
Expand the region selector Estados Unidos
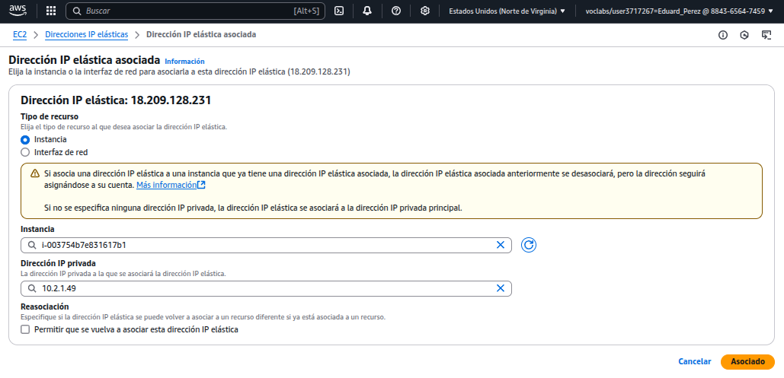(x=507, y=11)
